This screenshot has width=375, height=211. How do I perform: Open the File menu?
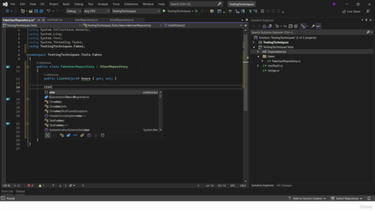[13, 4]
